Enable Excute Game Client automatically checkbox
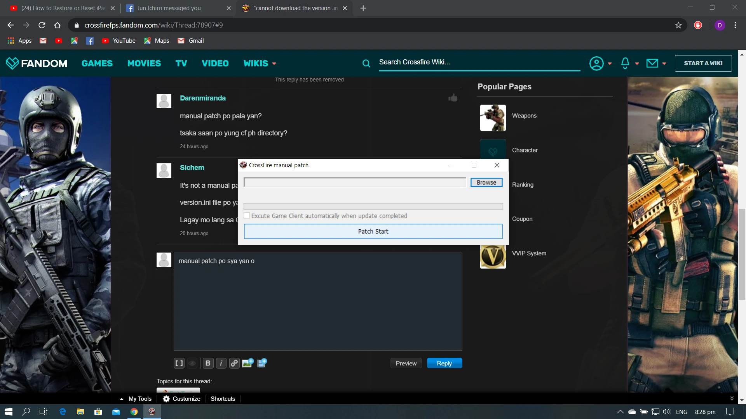The image size is (746, 419). pyautogui.click(x=247, y=216)
